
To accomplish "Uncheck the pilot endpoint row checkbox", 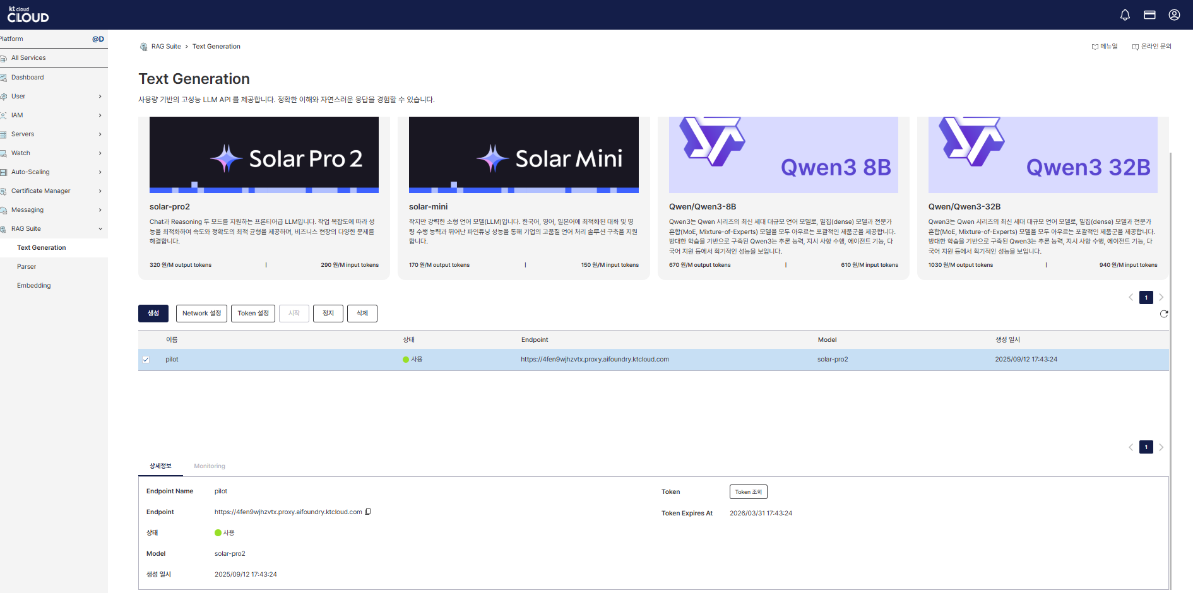I will click(146, 359).
